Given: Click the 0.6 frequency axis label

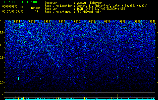Looking at the screenshot, I should (2, 95).
